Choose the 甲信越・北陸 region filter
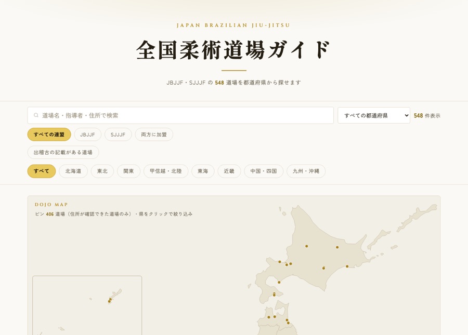Viewport: 468px width, 335px height. pyautogui.click(x=166, y=171)
